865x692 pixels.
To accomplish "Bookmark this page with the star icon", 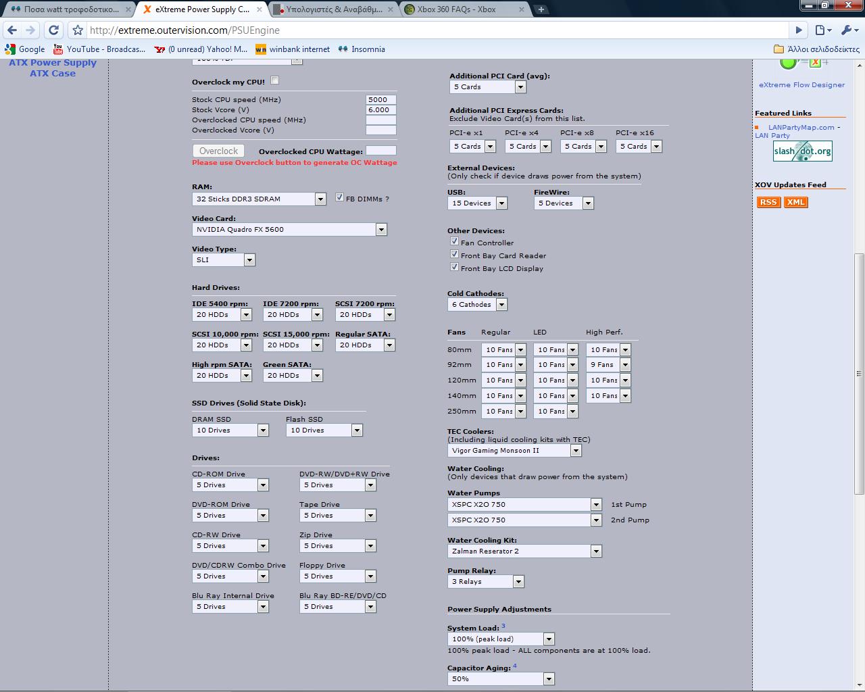I will tap(78, 30).
